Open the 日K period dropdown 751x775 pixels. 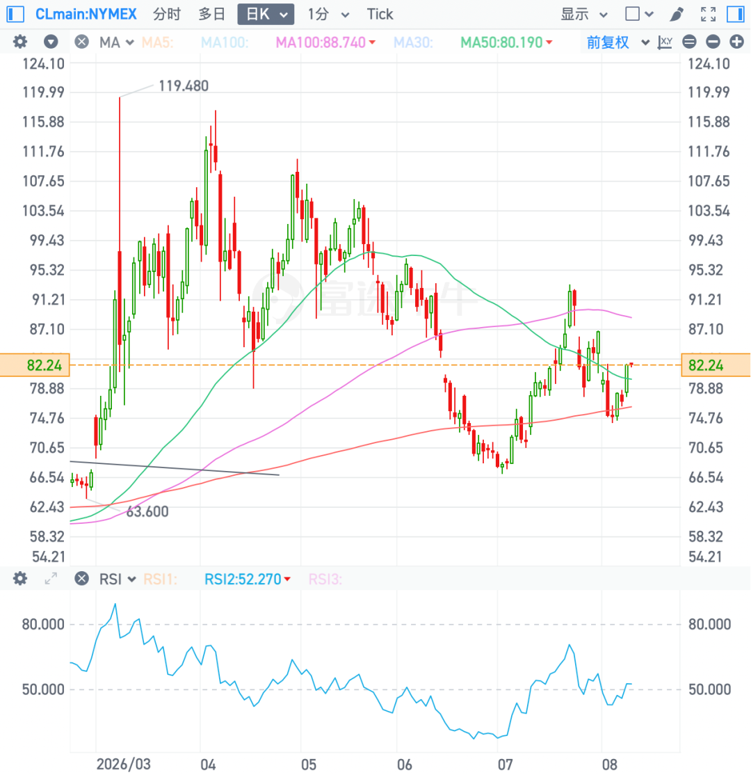266,15
